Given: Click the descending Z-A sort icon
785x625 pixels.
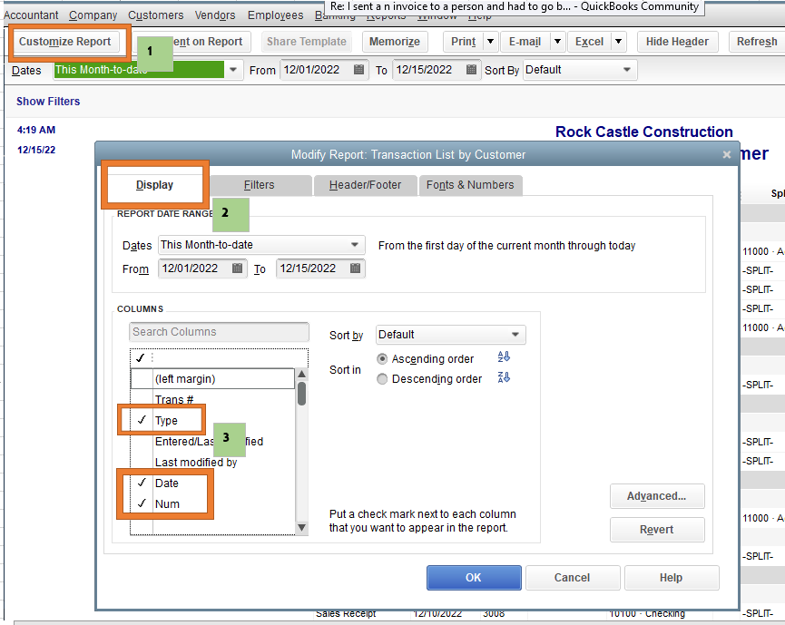Looking at the screenshot, I should (504, 376).
